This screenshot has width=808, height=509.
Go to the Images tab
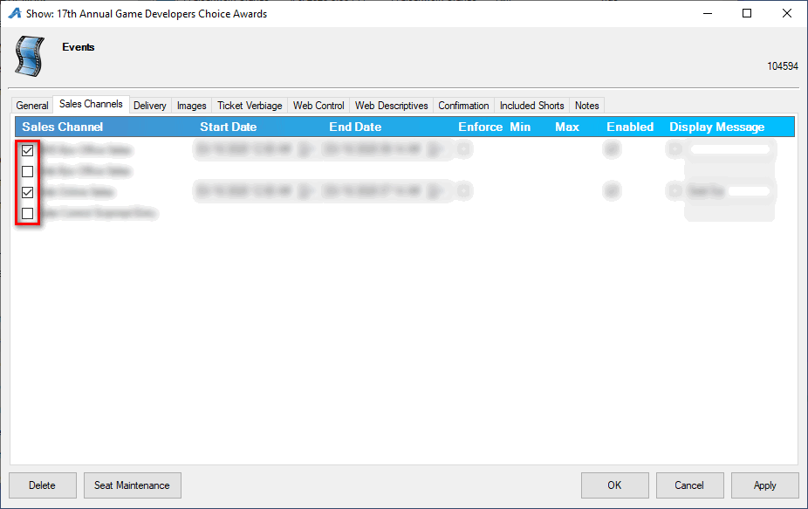tap(192, 105)
